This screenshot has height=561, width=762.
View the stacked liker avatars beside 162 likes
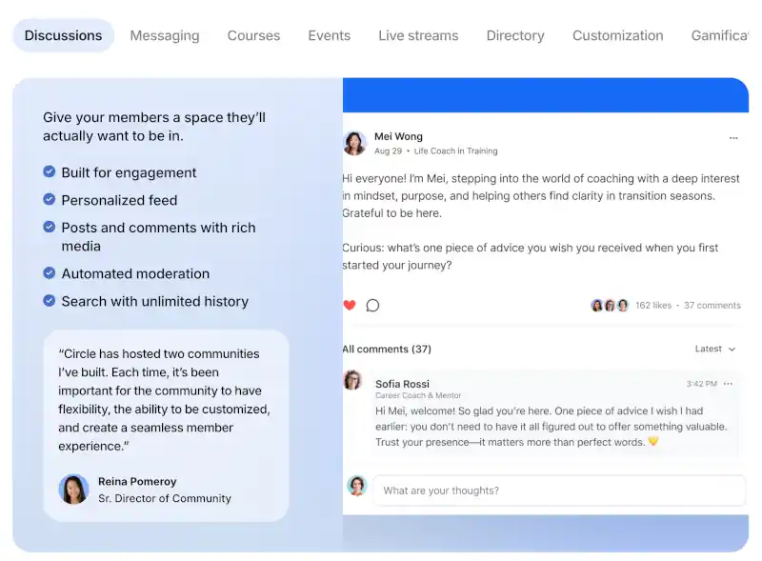[x=610, y=306]
